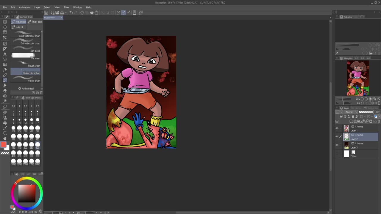Image resolution: width=381 pixels, height=214 pixels.
Task: Toggle visibility eye of Layer 1
Action: point(337,128)
